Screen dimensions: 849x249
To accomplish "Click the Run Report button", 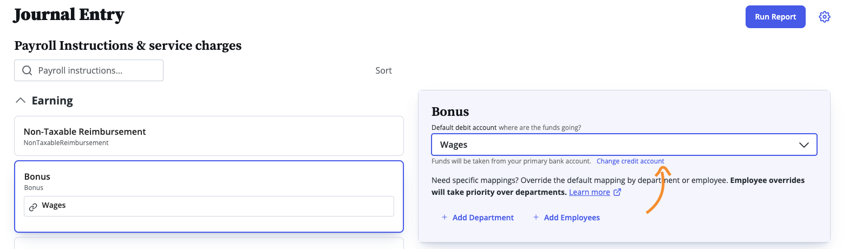I will 775,17.
